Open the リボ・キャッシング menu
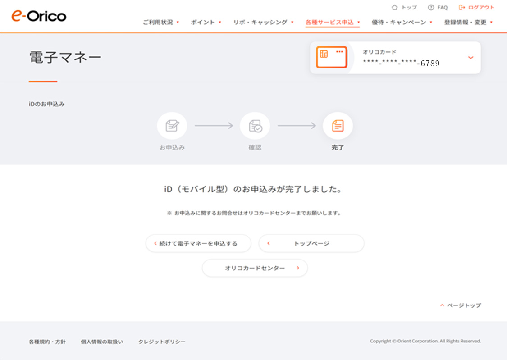The width and height of the screenshot is (507, 360). [x=263, y=22]
